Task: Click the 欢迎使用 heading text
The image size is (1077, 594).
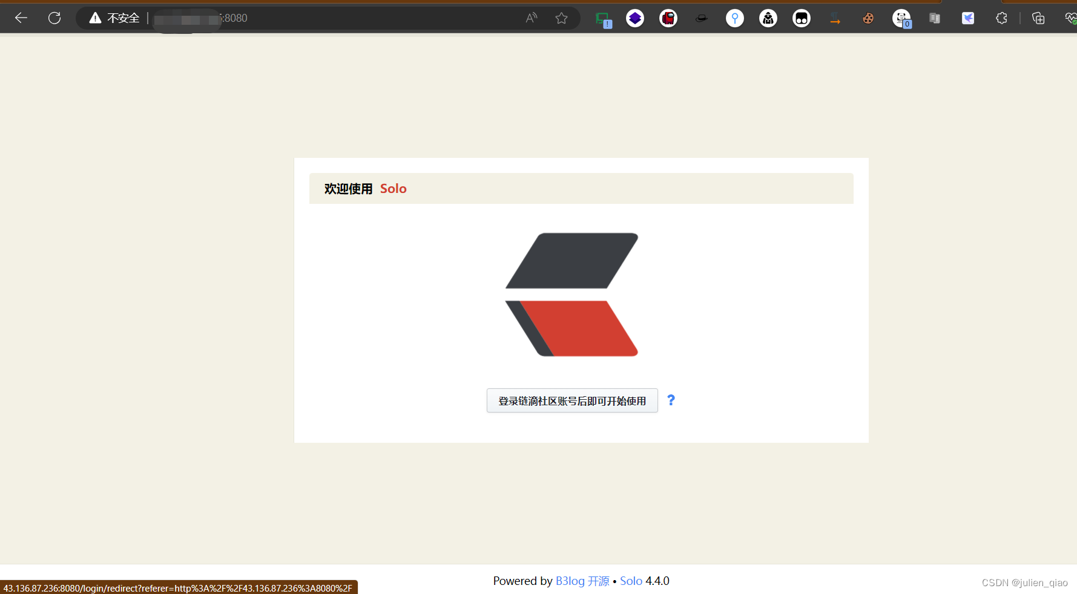Action: point(348,189)
